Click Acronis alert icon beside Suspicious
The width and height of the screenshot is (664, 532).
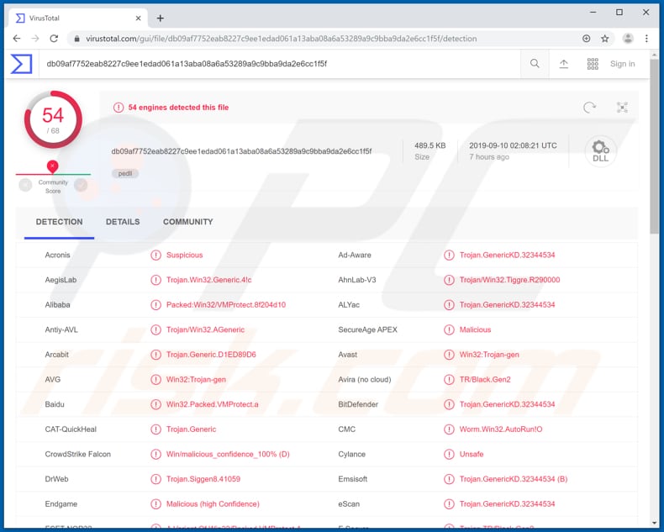click(x=155, y=255)
